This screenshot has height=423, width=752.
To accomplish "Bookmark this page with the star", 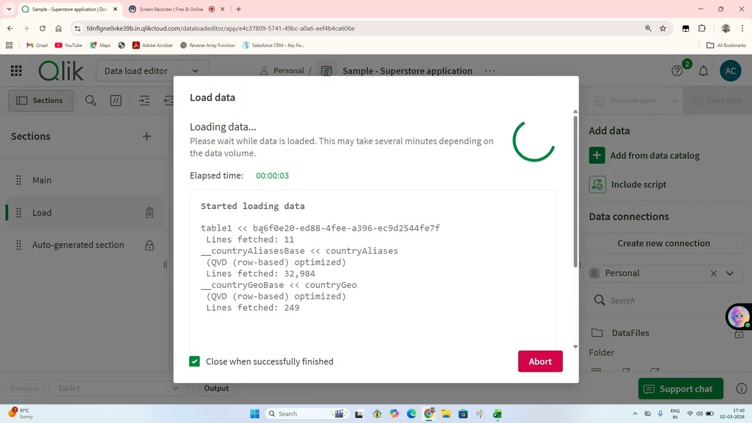I will tap(663, 28).
